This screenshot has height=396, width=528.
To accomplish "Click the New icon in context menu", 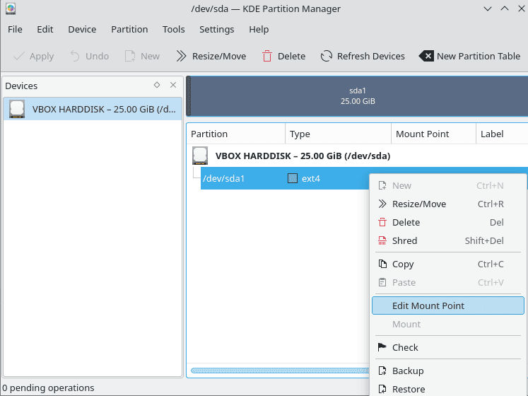I will pos(382,185).
